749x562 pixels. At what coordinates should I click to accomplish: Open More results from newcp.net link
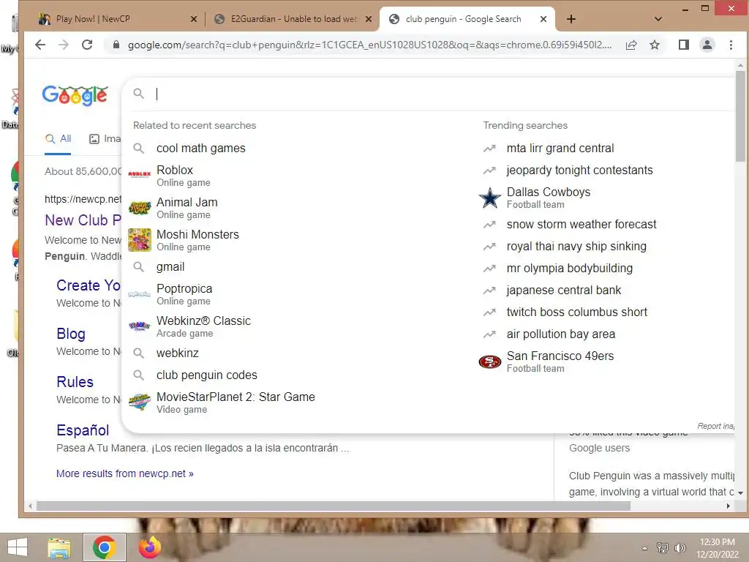(x=124, y=473)
